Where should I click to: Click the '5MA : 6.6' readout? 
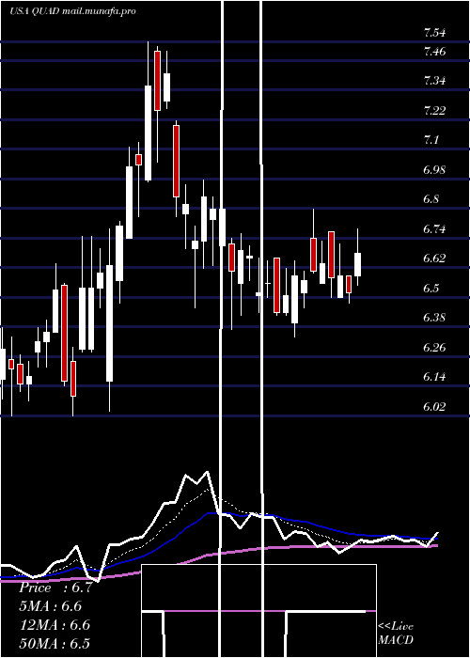[50, 606]
